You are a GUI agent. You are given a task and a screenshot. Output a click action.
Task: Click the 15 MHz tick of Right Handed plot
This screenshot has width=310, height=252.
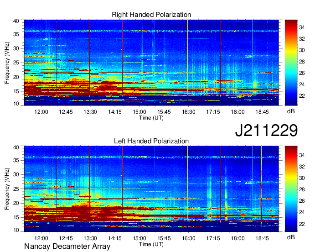point(16,91)
